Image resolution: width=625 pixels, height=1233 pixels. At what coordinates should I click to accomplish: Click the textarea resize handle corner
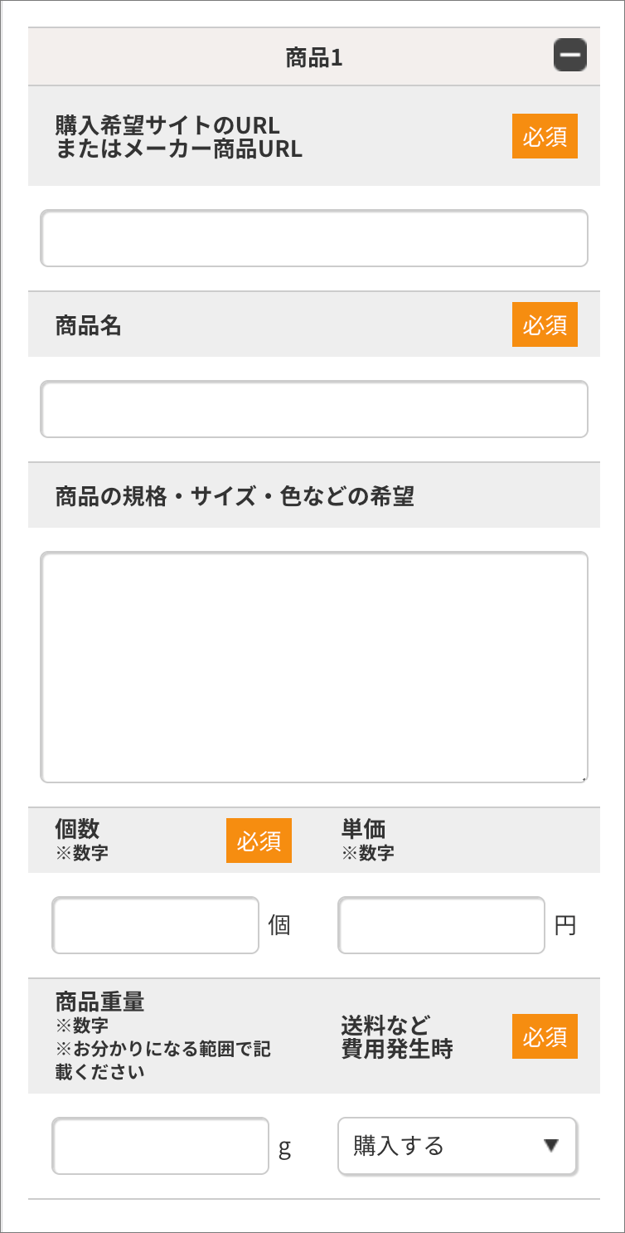coord(584,778)
